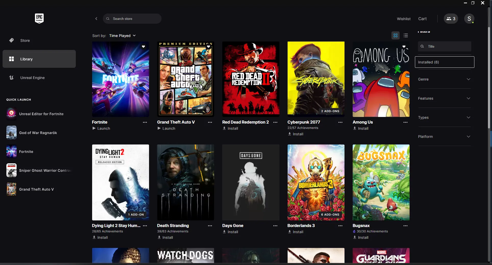
Task: Switch library to list view
Action: 405,35
